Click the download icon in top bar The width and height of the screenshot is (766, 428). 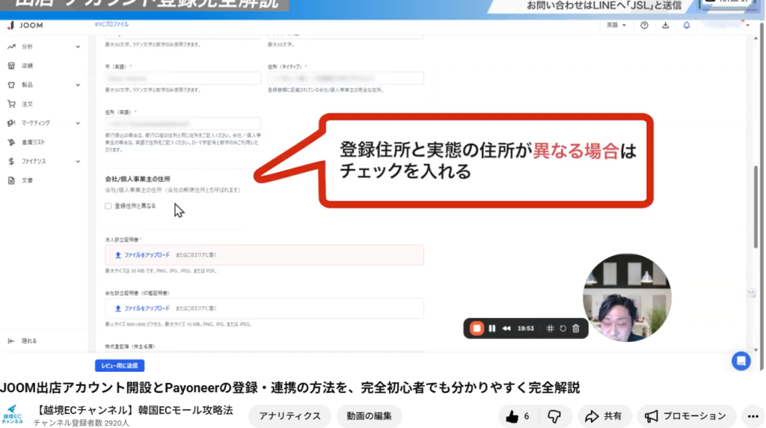click(x=666, y=25)
